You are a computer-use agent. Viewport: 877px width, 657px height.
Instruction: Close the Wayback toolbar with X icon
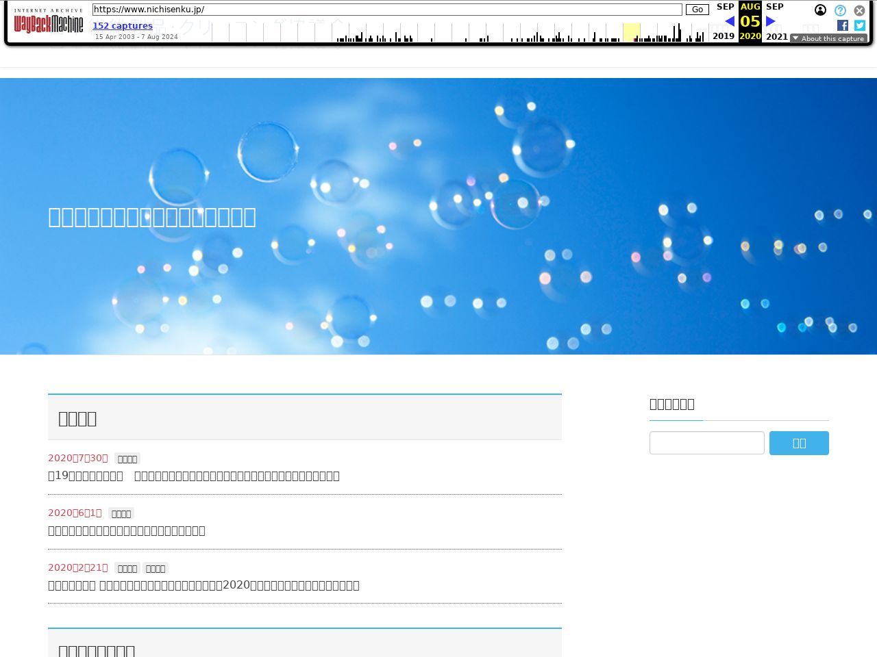coord(859,10)
